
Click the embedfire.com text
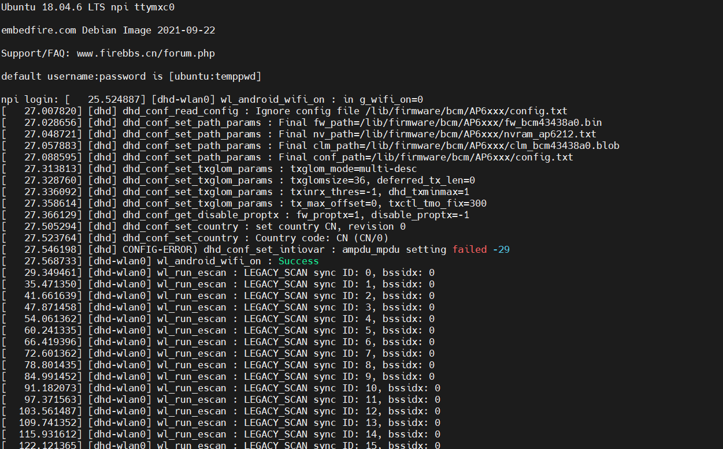click(x=38, y=30)
